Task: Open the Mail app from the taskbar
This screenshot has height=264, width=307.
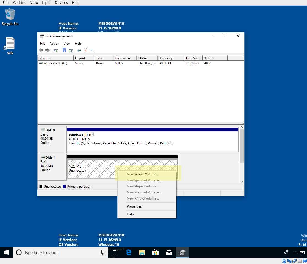Action: pyautogui.click(x=169, y=252)
